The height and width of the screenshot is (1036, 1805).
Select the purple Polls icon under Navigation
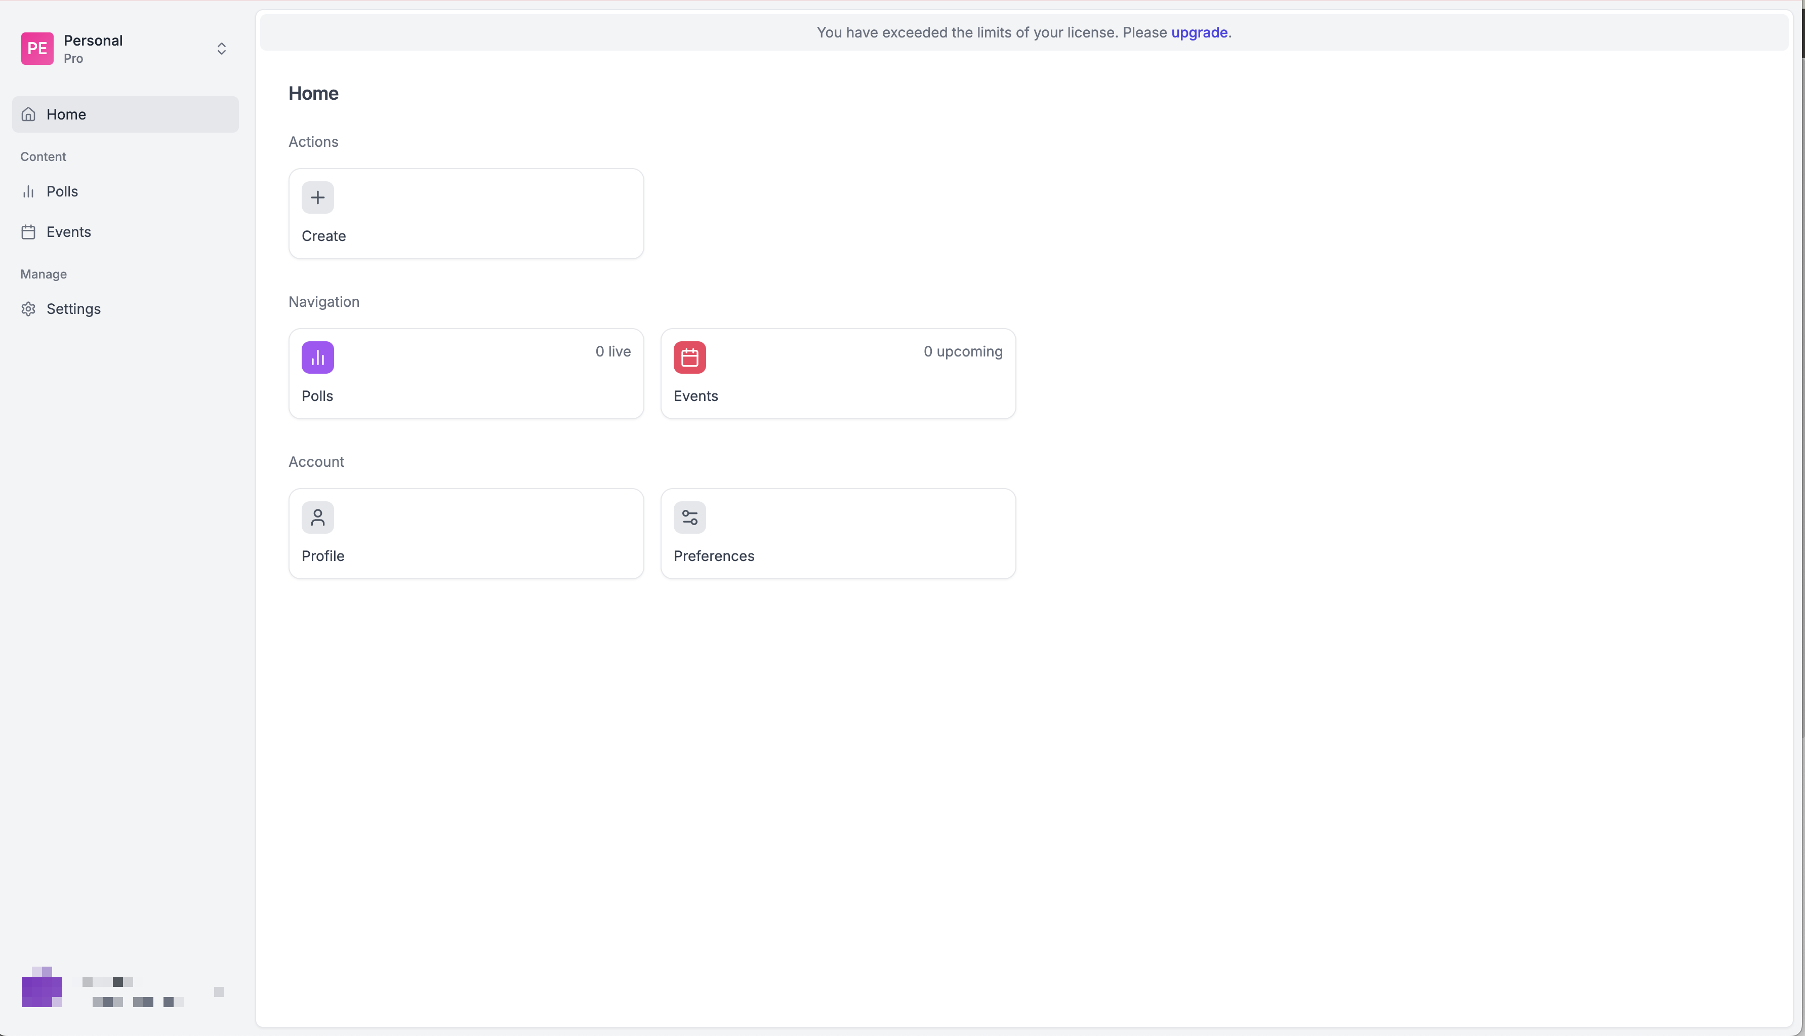[x=317, y=357]
